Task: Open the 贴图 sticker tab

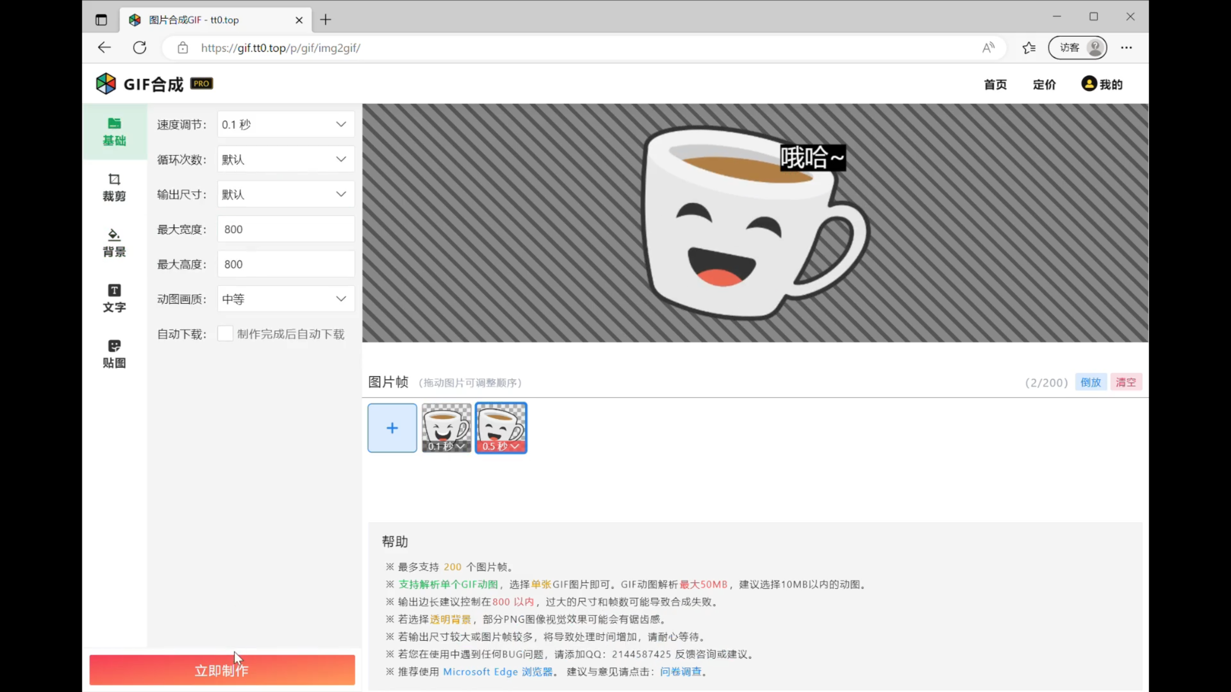Action: [x=114, y=354]
